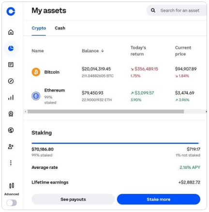This screenshot has height=212, width=209.
Task: Switch to the Cash tab
Action: [60, 28]
